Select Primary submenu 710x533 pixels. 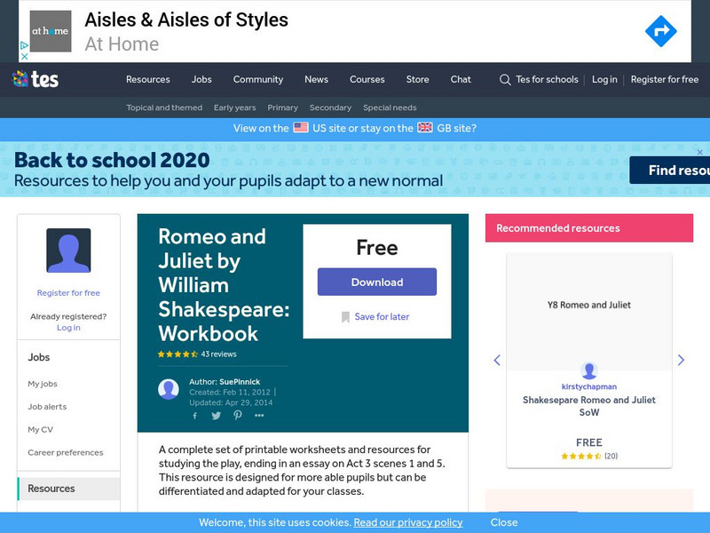click(282, 107)
